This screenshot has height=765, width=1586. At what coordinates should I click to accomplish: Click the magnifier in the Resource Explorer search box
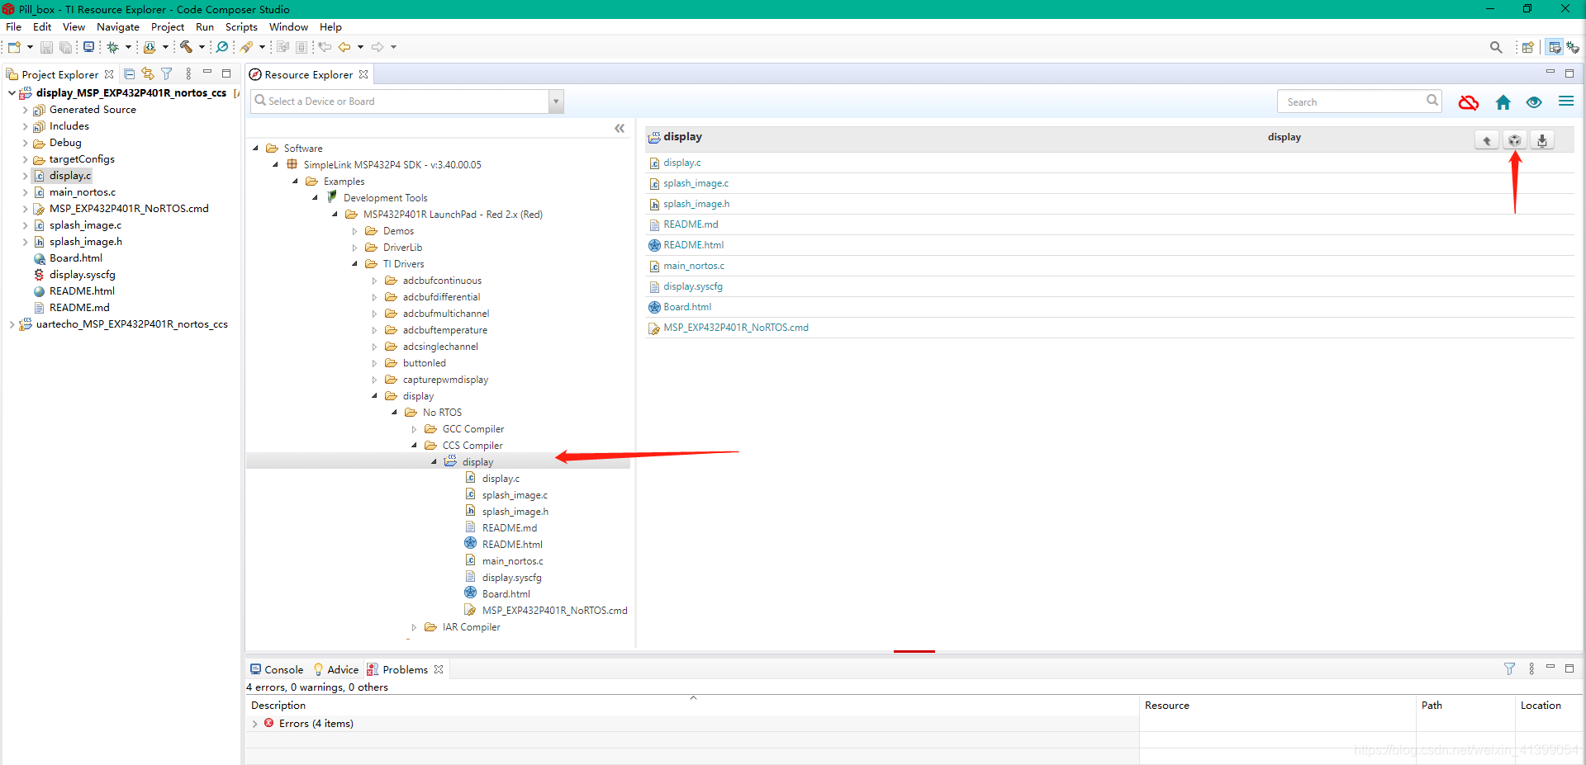click(x=1432, y=101)
